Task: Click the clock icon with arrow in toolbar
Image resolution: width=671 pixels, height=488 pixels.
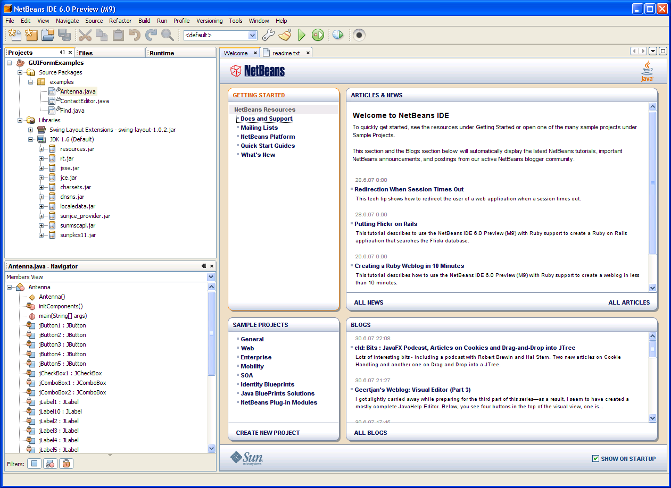Action: (x=338, y=35)
